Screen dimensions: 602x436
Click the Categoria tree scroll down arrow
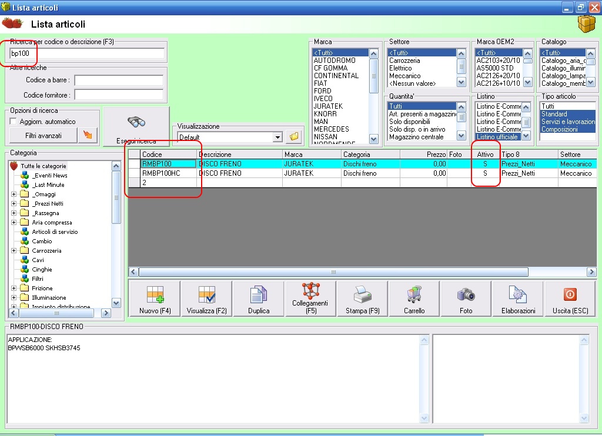click(x=116, y=303)
